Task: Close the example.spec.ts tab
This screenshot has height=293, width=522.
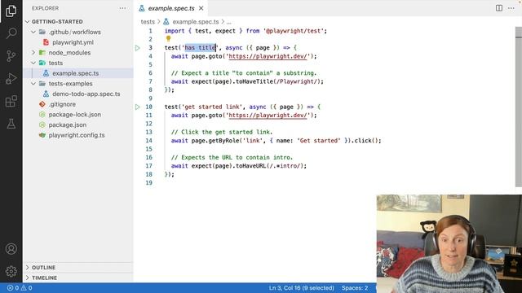Action: coord(201,8)
